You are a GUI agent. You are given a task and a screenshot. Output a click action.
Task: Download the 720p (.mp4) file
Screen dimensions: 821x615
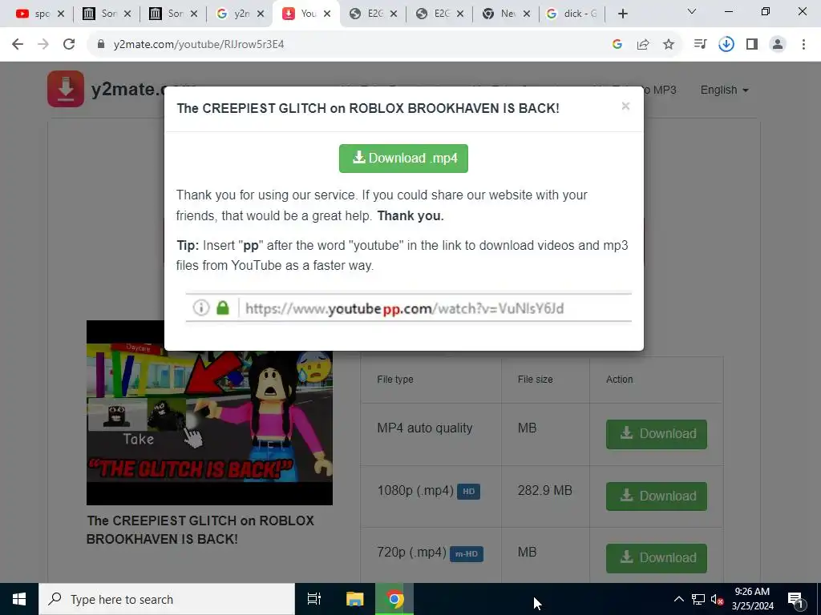[656, 558]
